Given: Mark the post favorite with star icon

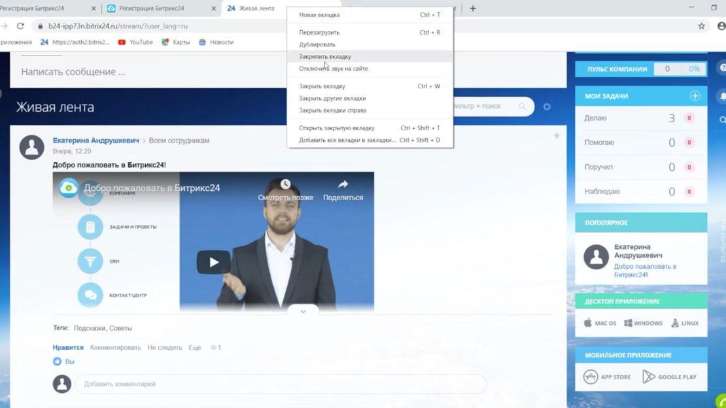Looking at the screenshot, I should point(557,136).
